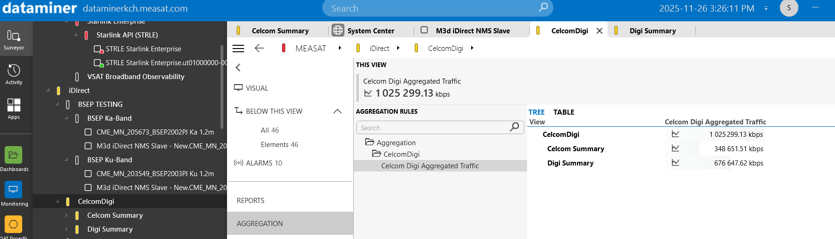This screenshot has width=835, height=239.
Task: Expand Celcom Summary tree node
Action: [x=66, y=215]
